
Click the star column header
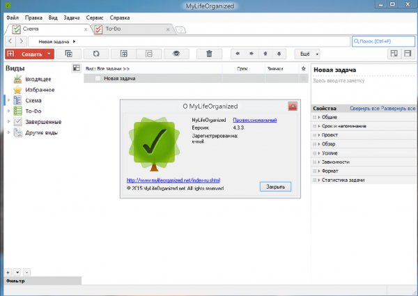coord(303,68)
